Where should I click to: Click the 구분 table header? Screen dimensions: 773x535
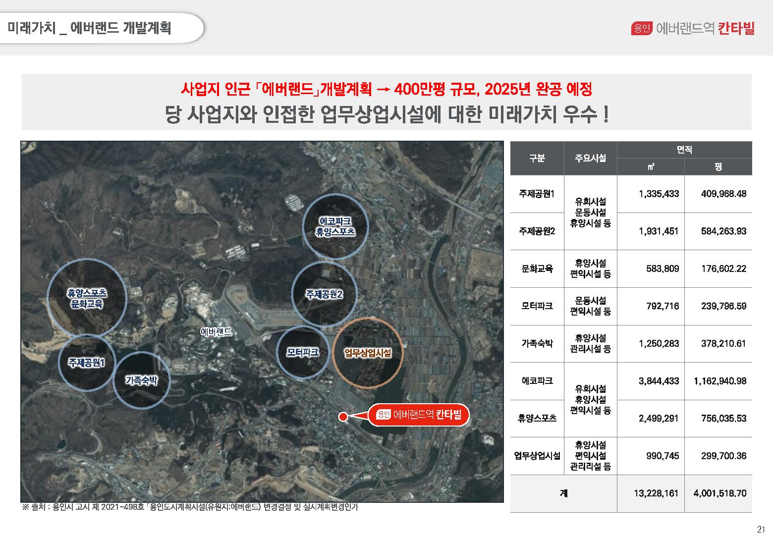[x=537, y=158]
